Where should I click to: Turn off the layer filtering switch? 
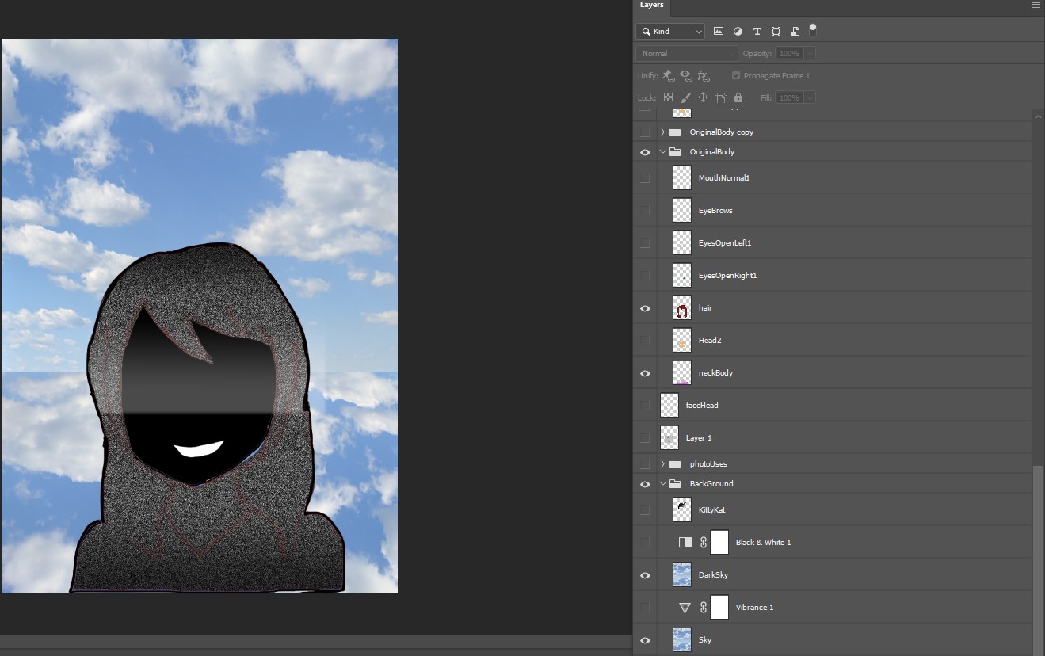tap(812, 30)
